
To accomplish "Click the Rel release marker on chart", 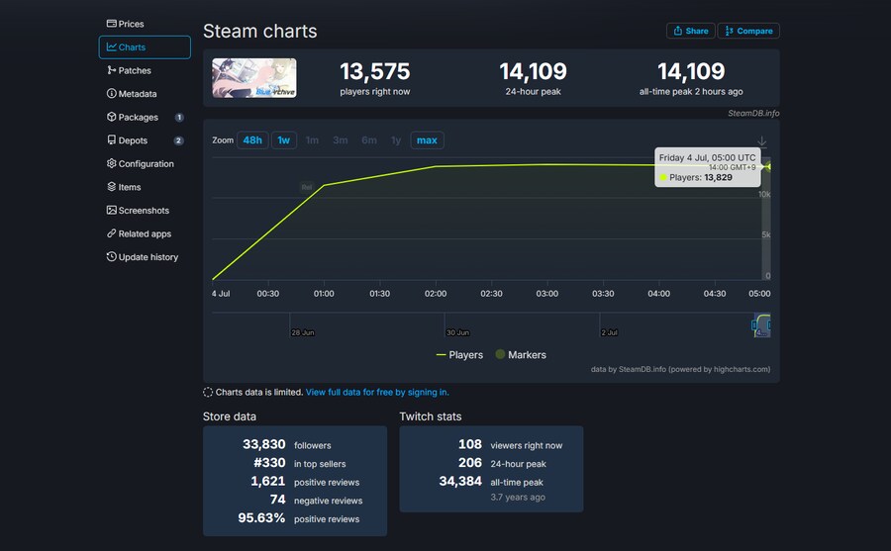I will click(307, 187).
